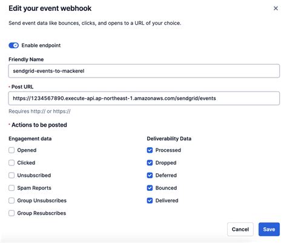287x243 pixels.
Task: Enable the Unsubscribed checkbox
Action: (12, 175)
